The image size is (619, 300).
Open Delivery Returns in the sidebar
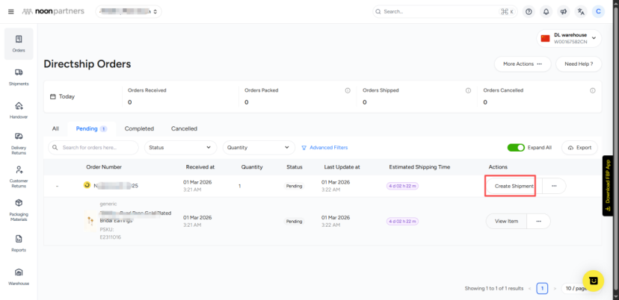pyautogui.click(x=19, y=143)
